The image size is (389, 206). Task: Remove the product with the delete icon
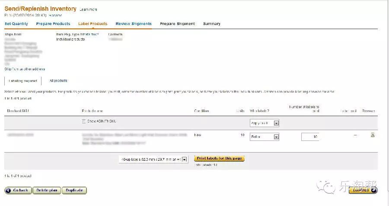click(x=373, y=135)
